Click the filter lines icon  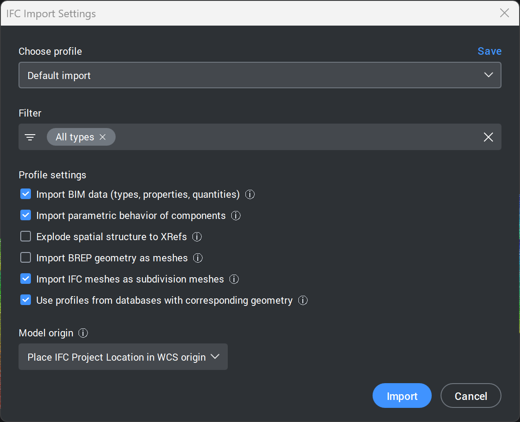(30, 137)
